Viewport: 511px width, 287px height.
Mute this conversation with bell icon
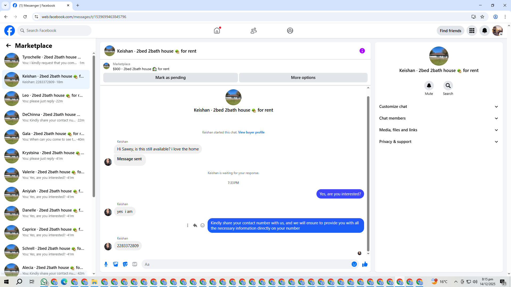click(x=429, y=86)
